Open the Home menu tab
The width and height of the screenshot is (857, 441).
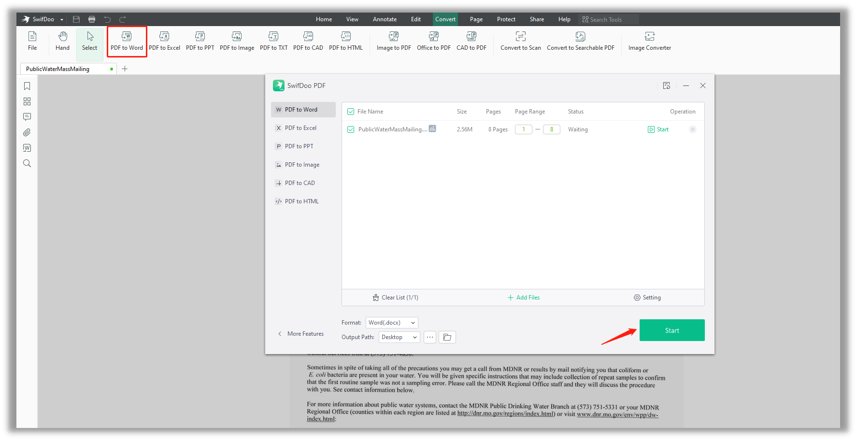coord(324,19)
